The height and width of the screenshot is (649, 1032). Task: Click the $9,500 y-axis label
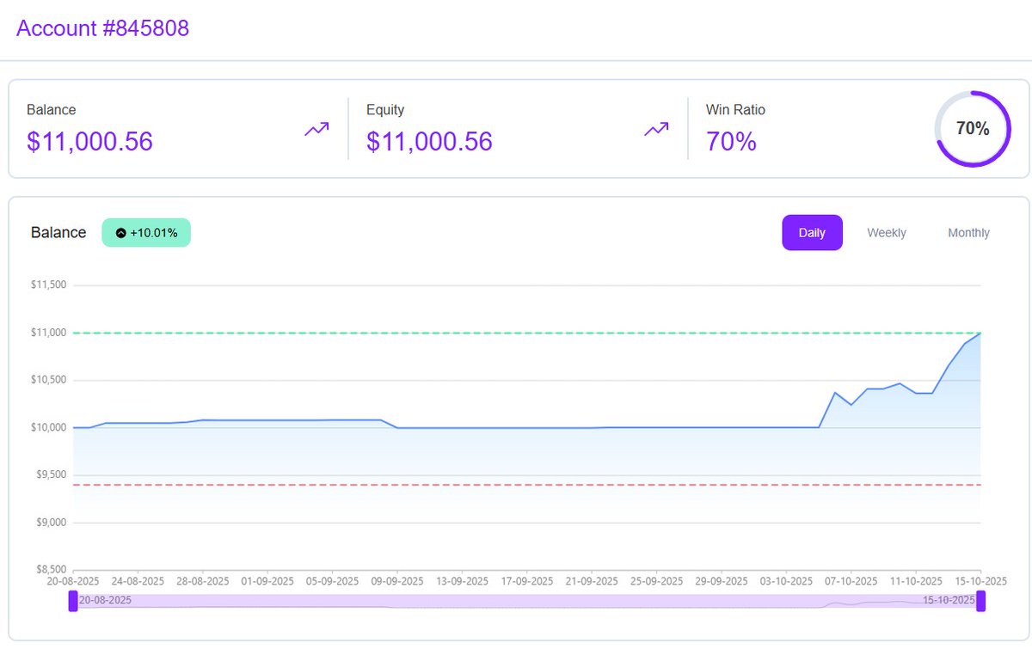51,475
